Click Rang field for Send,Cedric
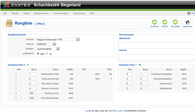The width and height of the screenshot is (195, 112). click(x=144, y=84)
